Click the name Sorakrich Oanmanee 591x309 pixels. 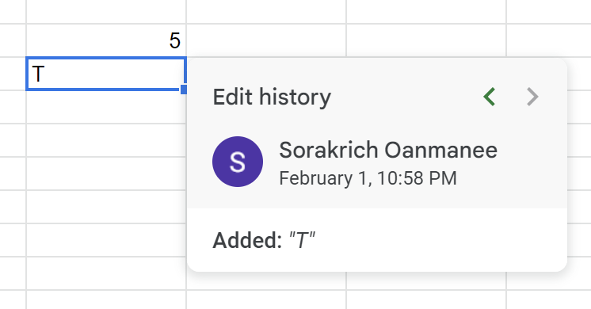pos(388,151)
